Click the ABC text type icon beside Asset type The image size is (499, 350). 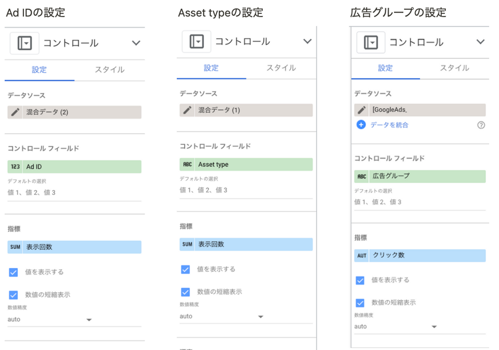click(187, 164)
